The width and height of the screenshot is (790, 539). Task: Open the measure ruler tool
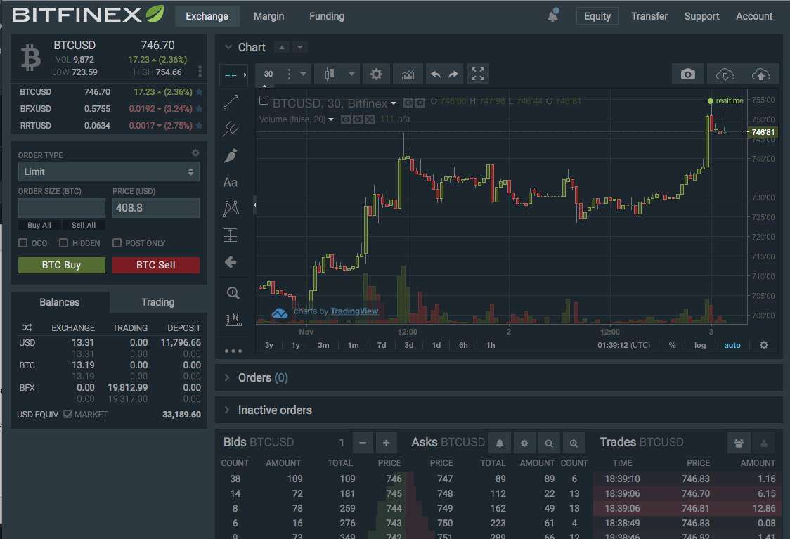(x=233, y=320)
